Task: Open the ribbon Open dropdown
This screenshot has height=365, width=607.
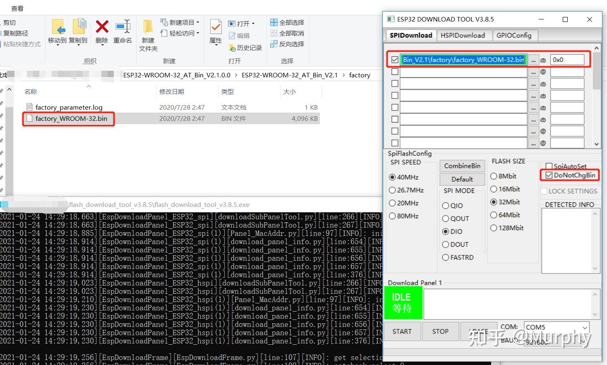Action: [x=241, y=24]
